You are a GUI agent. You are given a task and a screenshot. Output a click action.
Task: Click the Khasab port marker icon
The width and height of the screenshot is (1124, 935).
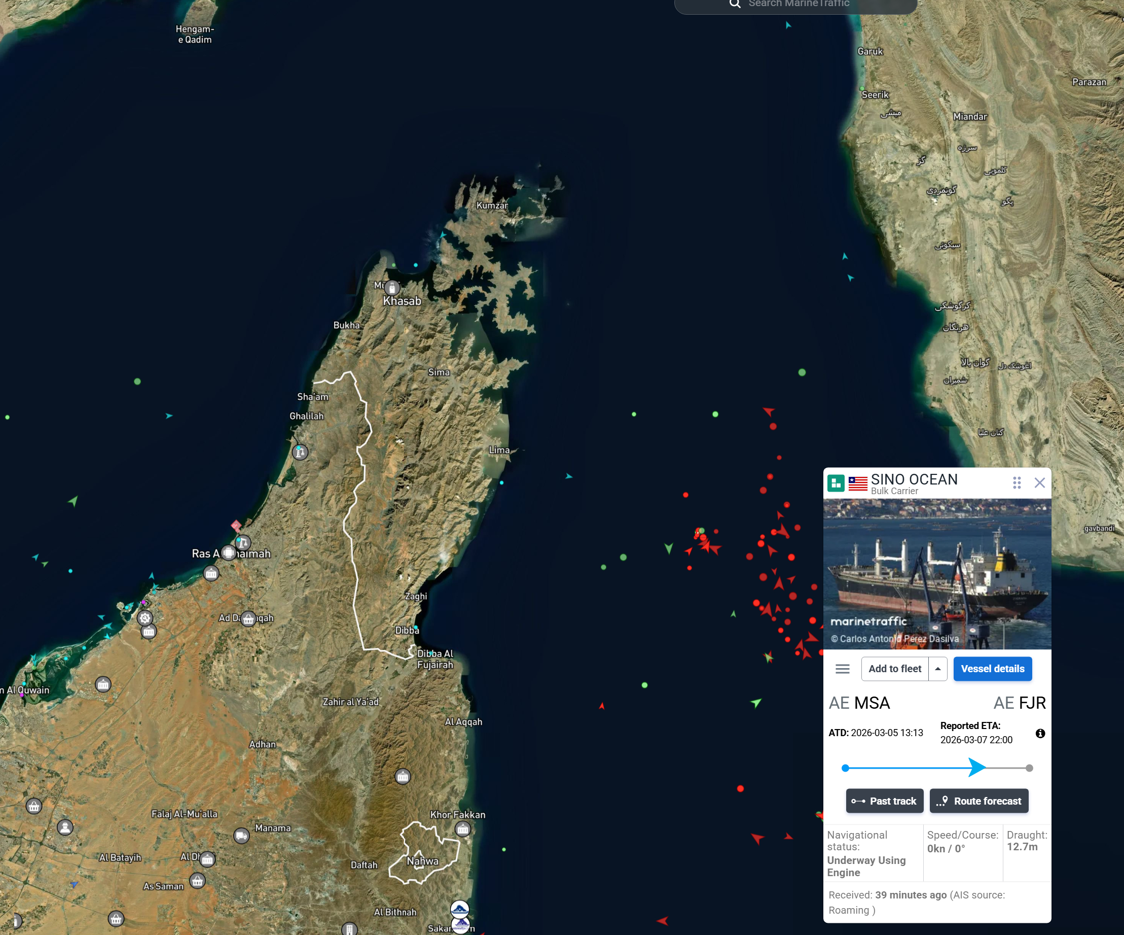click(392, 288)
